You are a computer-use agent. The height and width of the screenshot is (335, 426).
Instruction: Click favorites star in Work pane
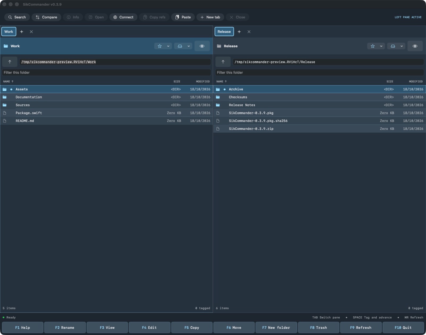(x=160, y=46)
